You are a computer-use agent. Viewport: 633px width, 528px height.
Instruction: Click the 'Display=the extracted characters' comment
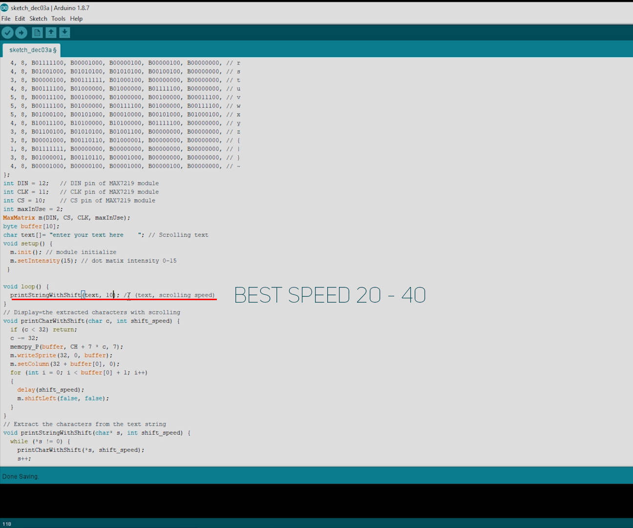point(92,312)
